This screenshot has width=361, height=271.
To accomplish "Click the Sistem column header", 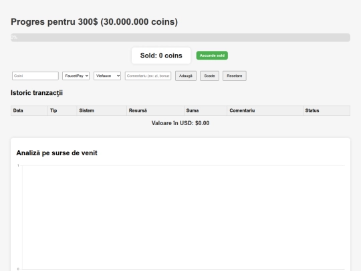I will click(102, 110).
